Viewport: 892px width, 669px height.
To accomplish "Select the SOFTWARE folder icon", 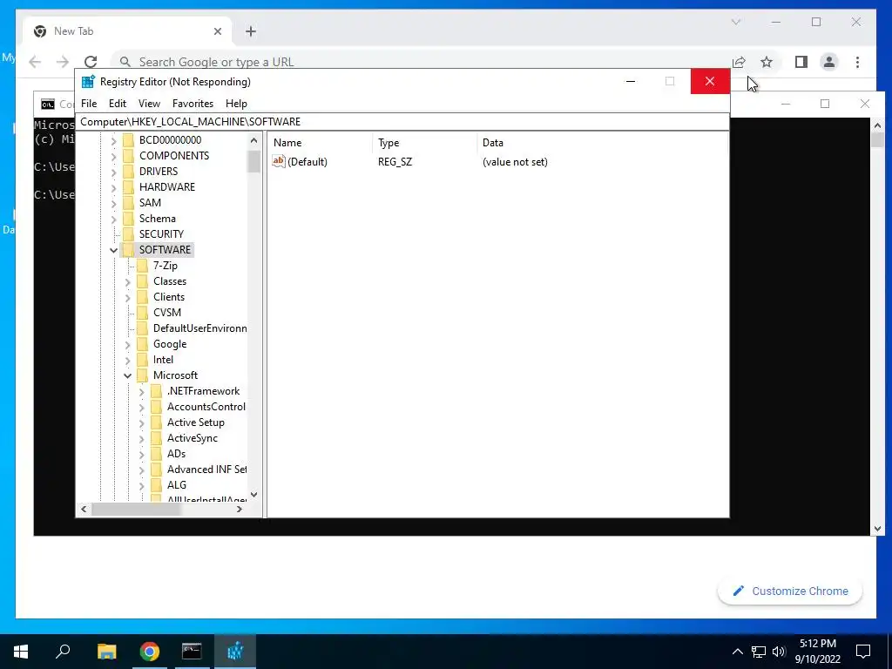I will coord(129,250).
